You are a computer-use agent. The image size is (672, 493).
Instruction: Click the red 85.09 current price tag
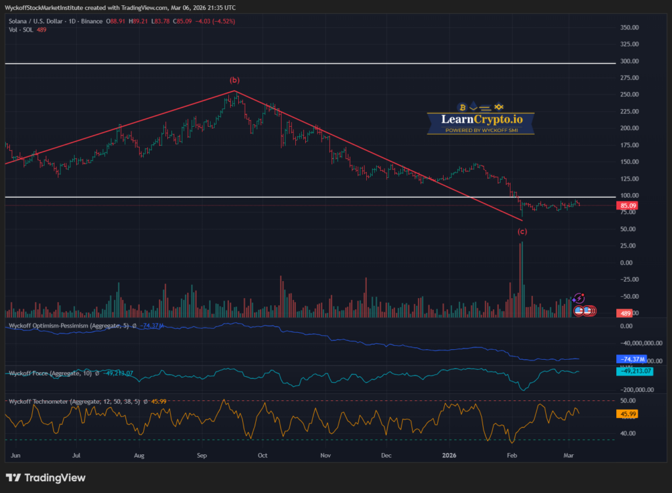coord(627,205)
